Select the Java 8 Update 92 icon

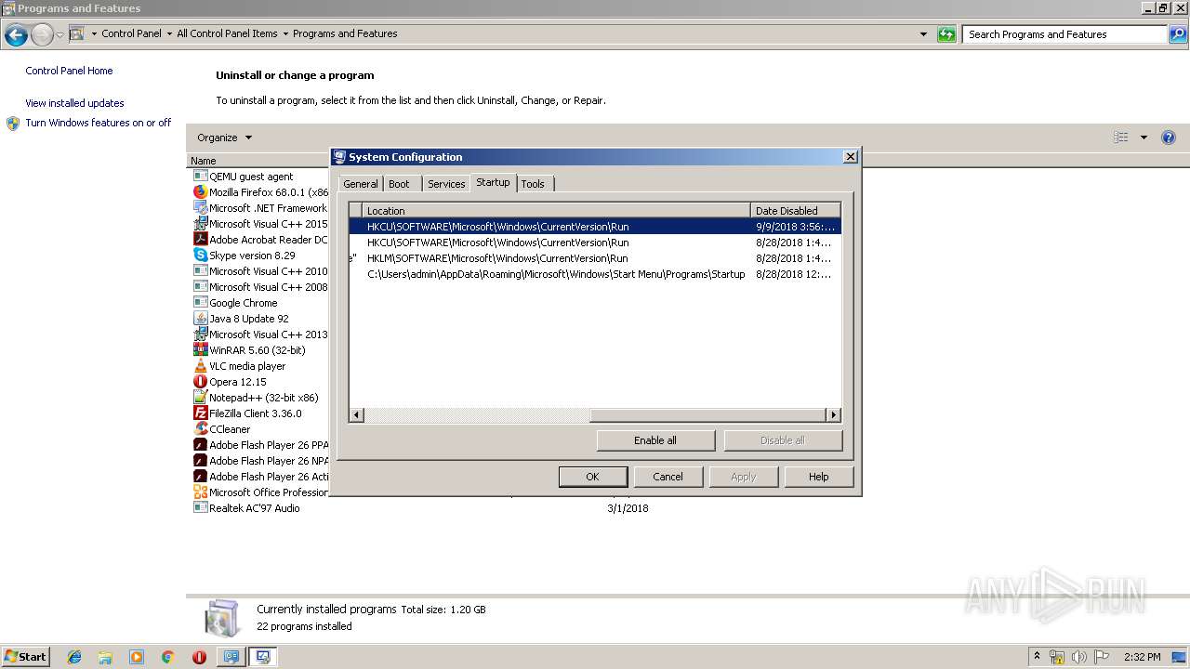tap(200, 319)
